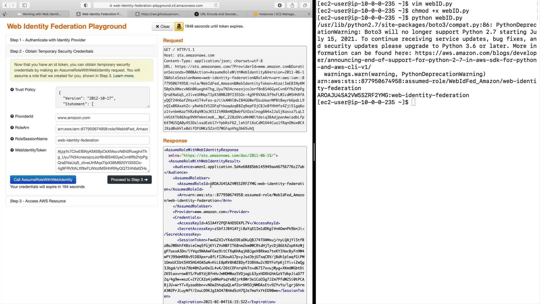Click the Clear button
The height and width of the screenshot is (304, 540).
[x=163, y=26]
